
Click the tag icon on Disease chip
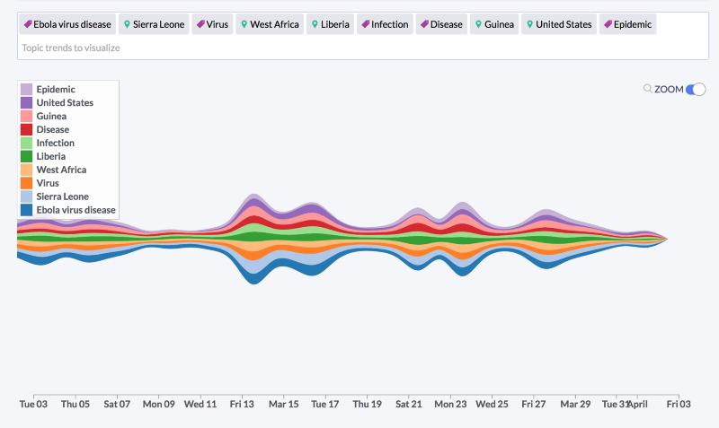tap(424, 24)
